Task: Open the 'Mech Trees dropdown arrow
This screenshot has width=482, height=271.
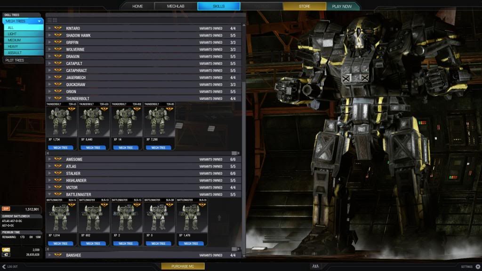Action: click(x=40, y=21)
